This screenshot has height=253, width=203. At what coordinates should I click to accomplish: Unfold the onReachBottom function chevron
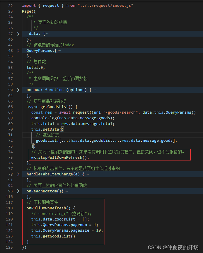coord(18,191)
